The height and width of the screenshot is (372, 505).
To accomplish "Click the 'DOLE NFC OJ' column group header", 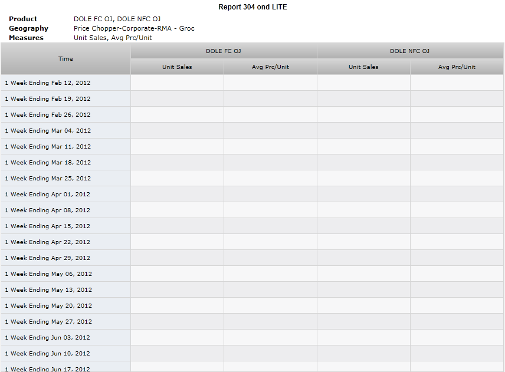I will coord(409,51).
